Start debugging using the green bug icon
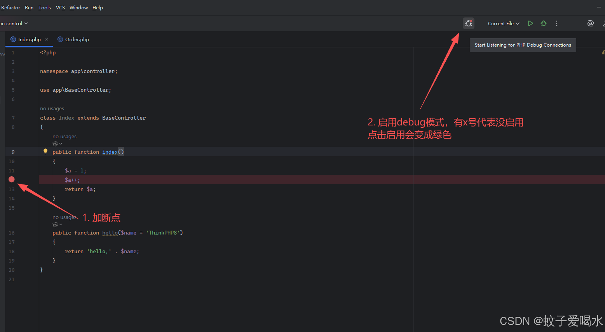Screen dimensions: 605x332 tap(543, 23)
